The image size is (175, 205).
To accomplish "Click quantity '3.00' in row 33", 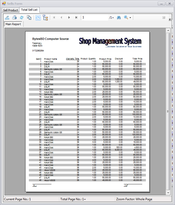I will [x=94, y=142].
